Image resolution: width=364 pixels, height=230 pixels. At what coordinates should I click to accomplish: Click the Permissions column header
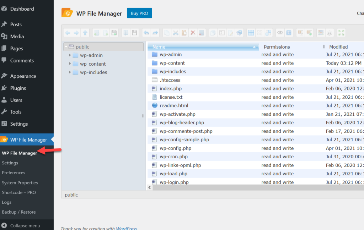tap(277, 47)
